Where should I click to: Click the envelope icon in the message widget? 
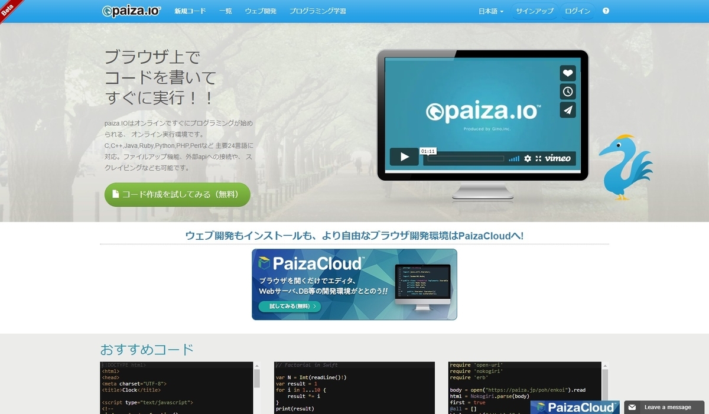point(632,407)
